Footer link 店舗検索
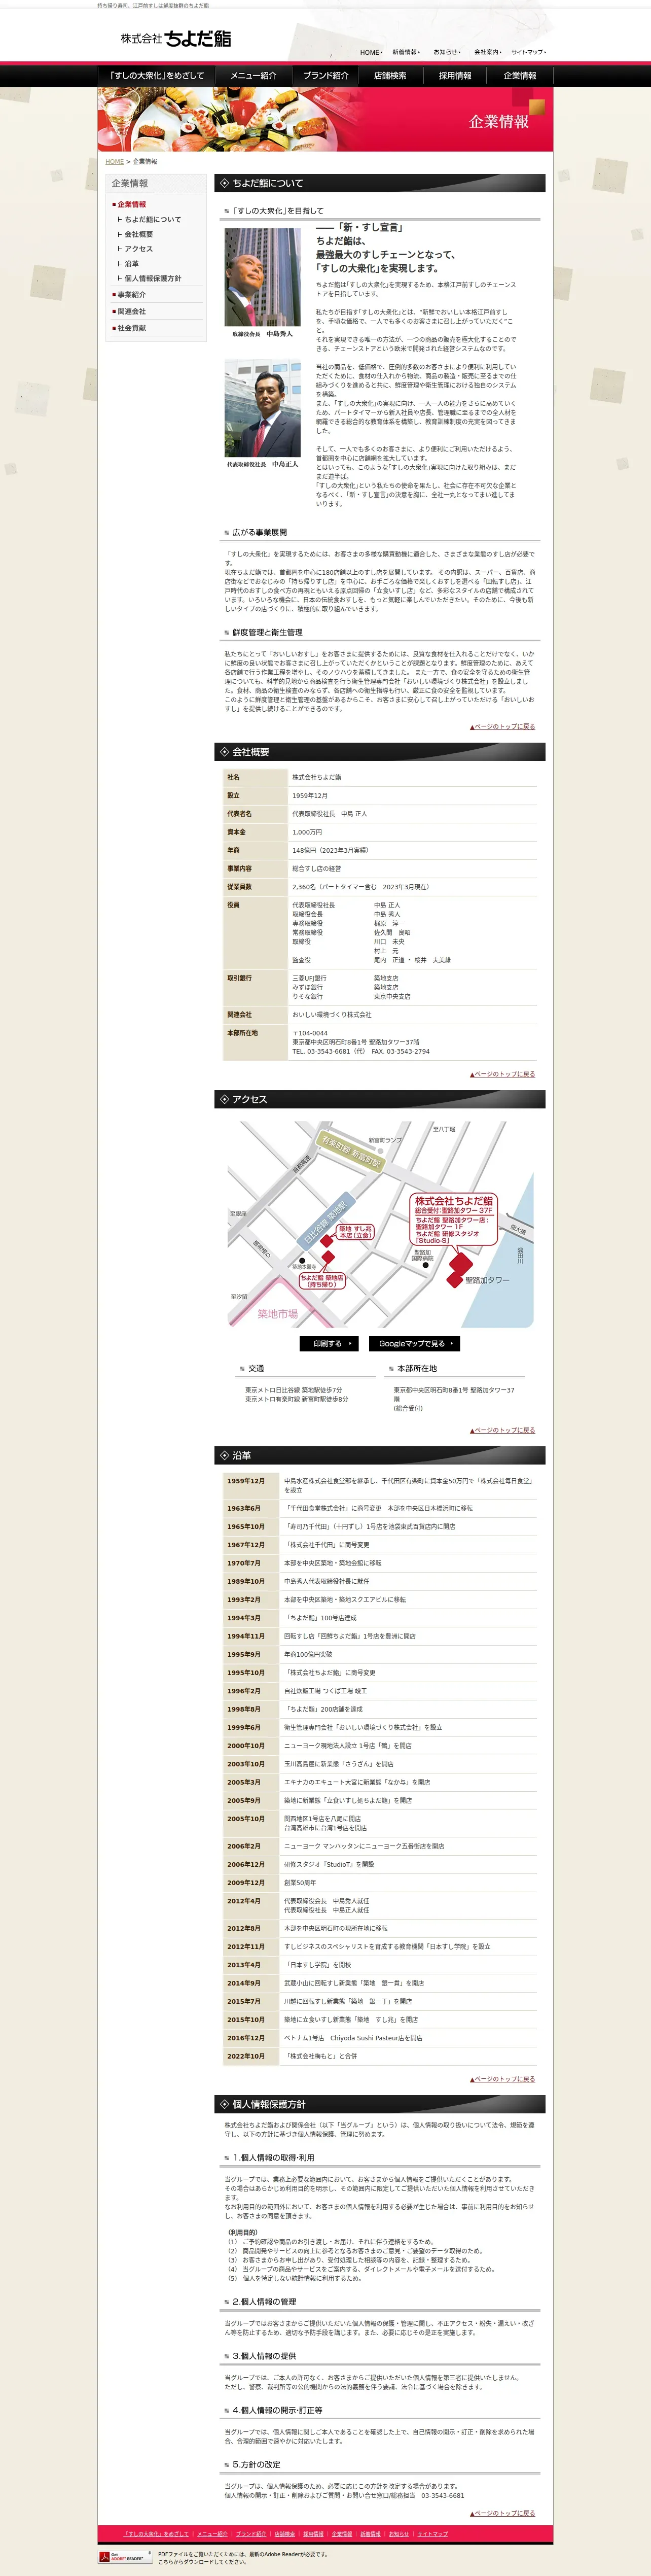This screenshot has height=2576, width=651. (285, 2534)
